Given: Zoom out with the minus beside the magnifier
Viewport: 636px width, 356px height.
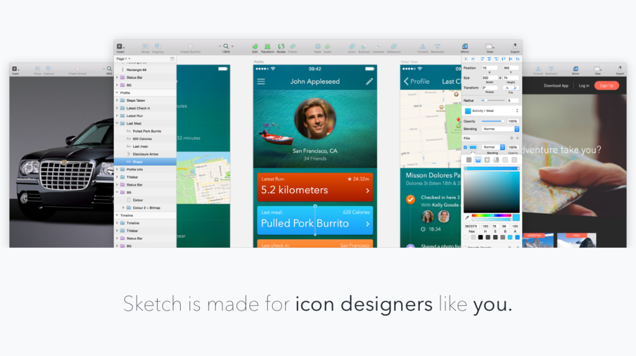Looking at the screenshot, I should [220, 46].
